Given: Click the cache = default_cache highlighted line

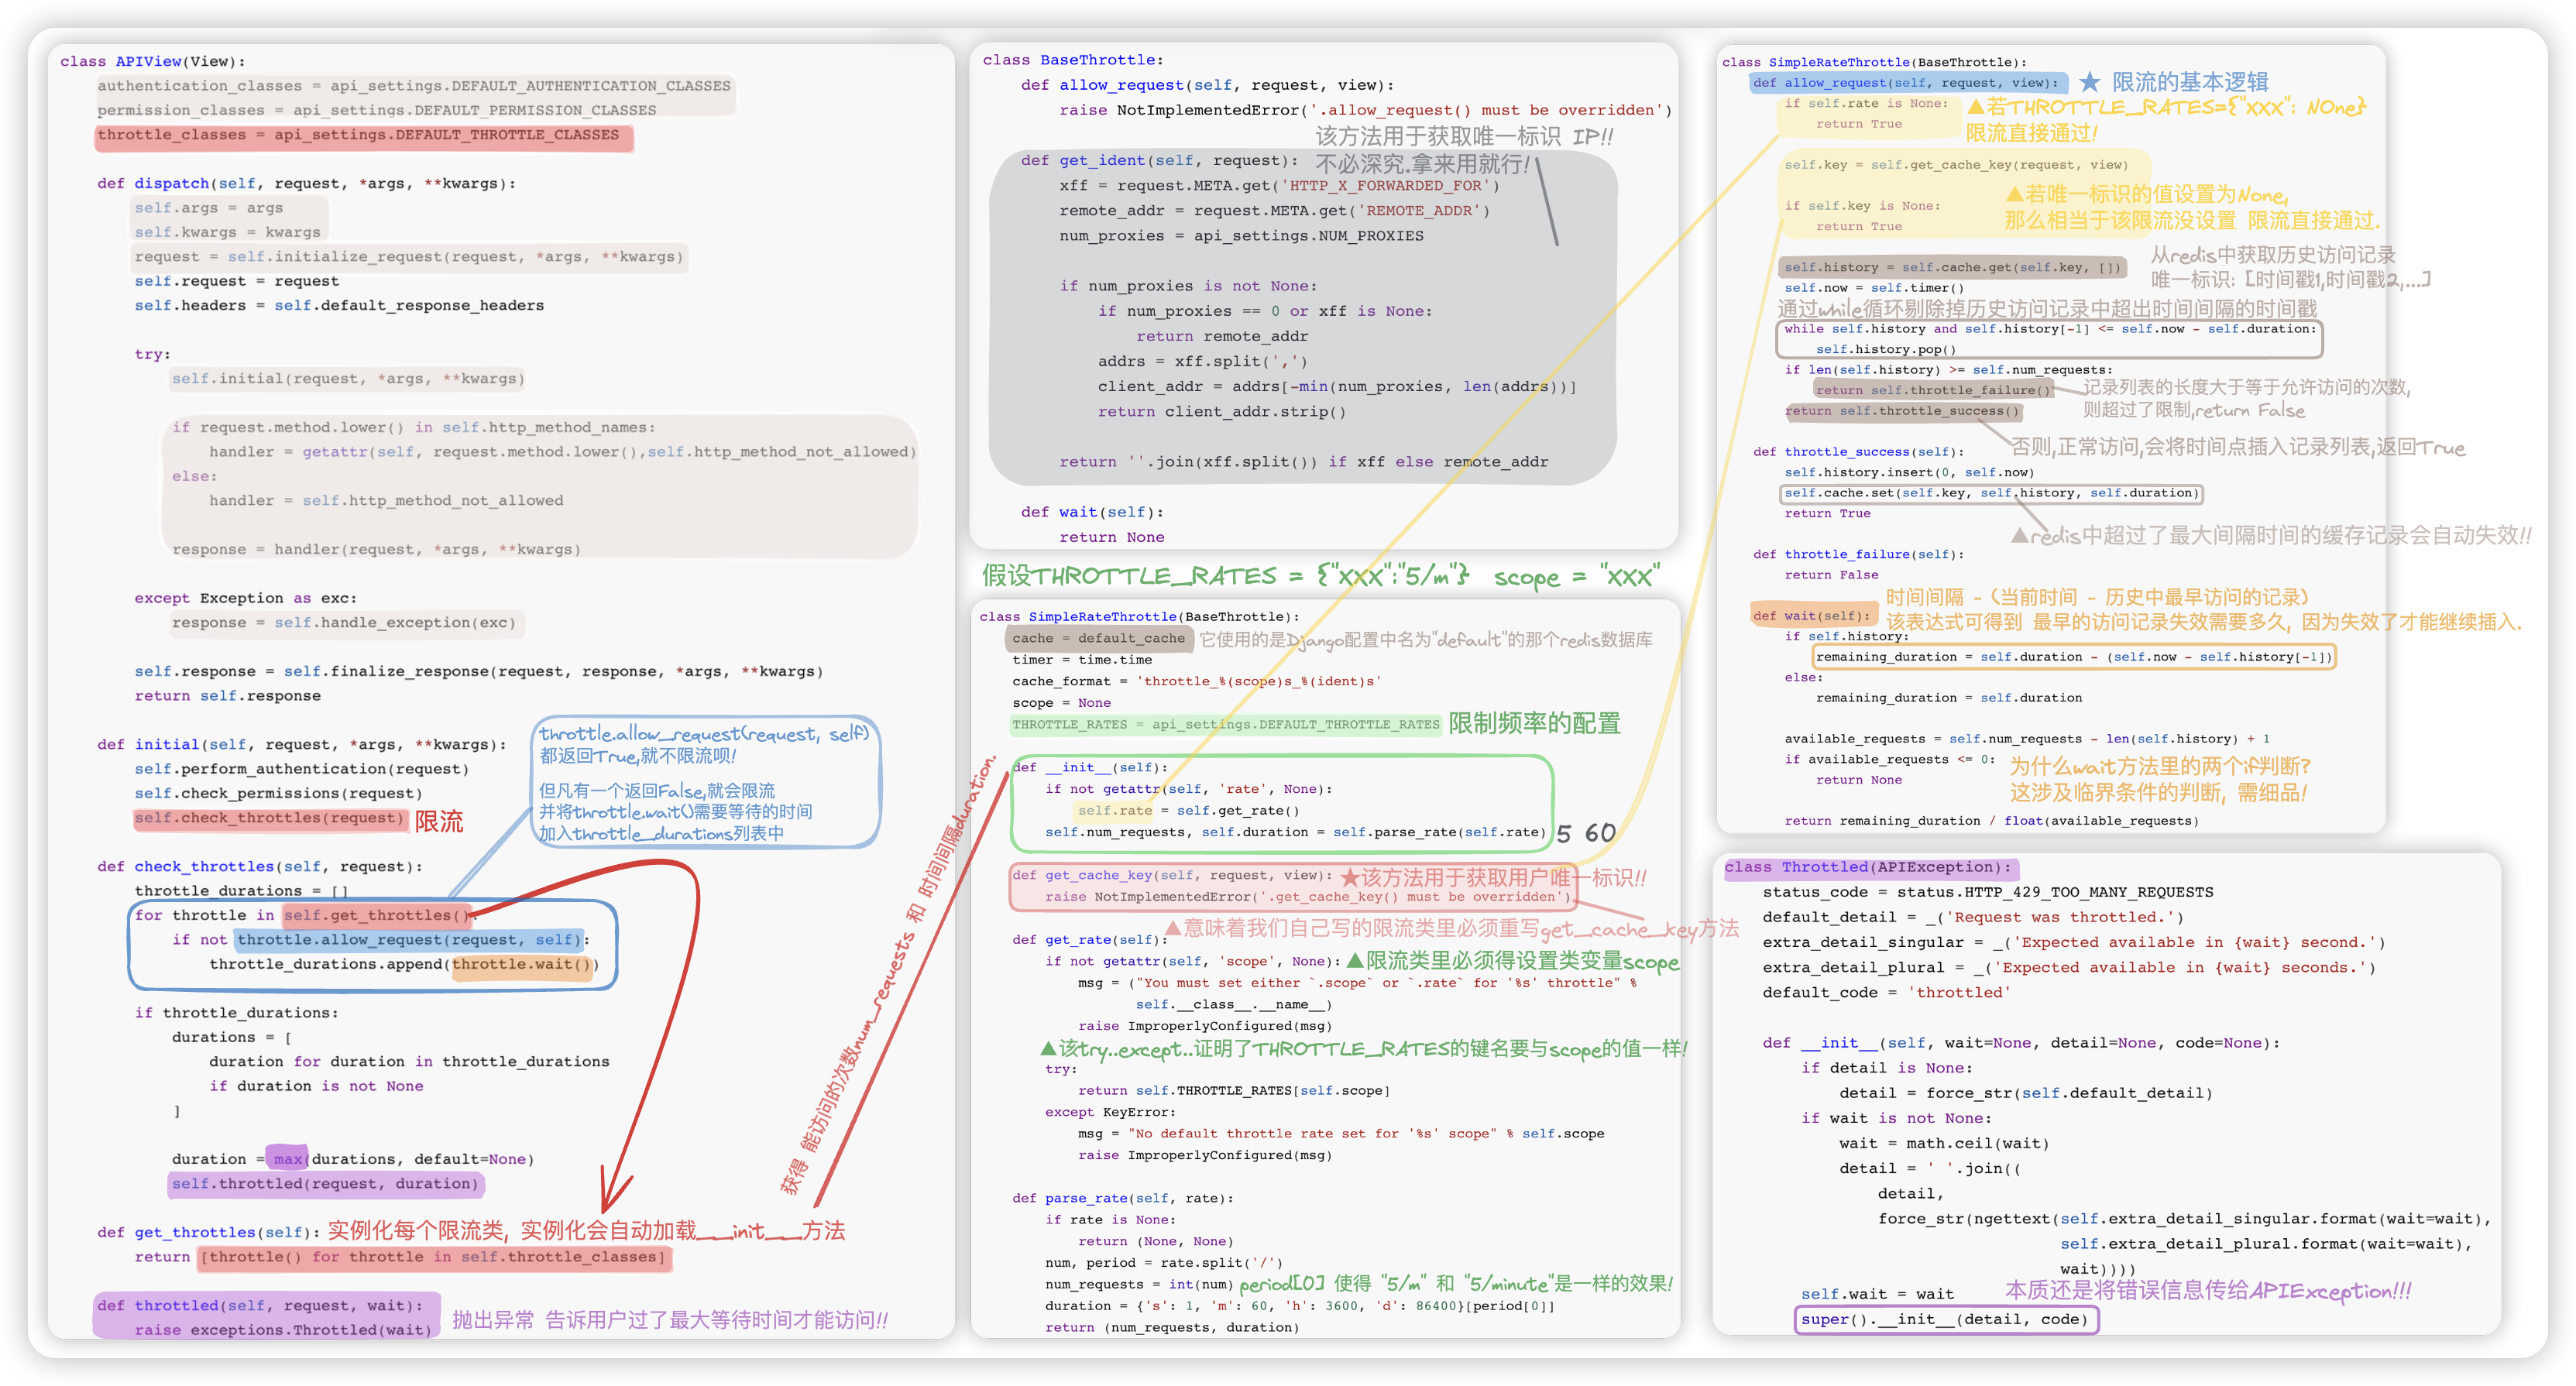Looking at the screenshot, I should click(x=1098, y=638).
